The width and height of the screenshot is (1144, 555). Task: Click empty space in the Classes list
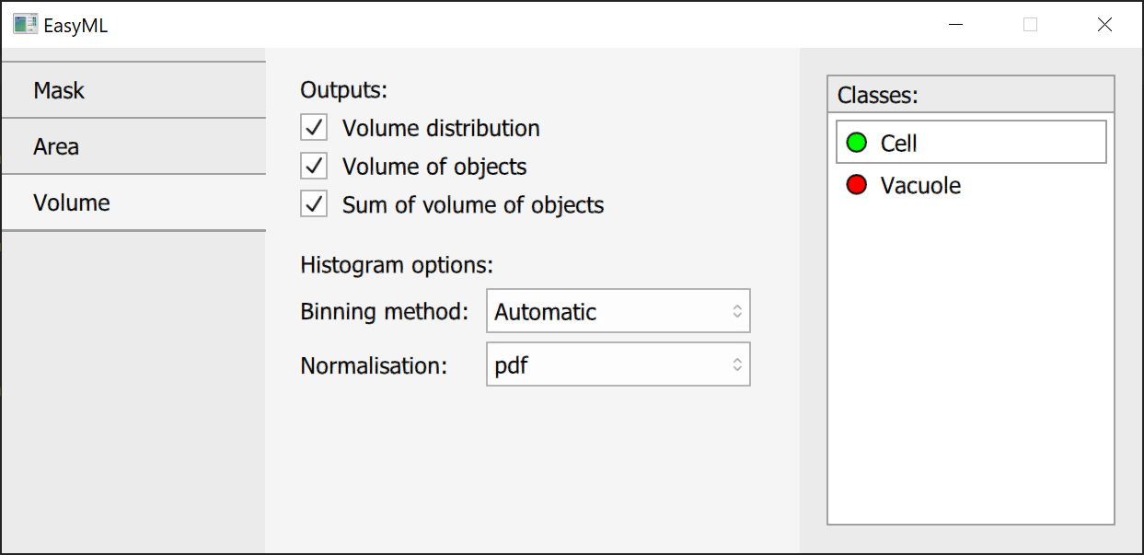[x=970, y=368]
